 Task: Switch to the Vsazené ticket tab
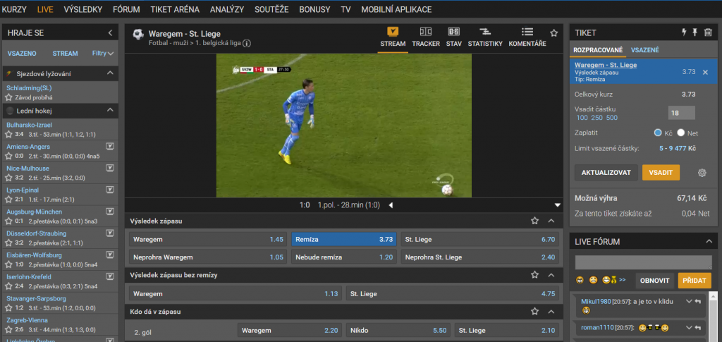[x=644, y=50]
